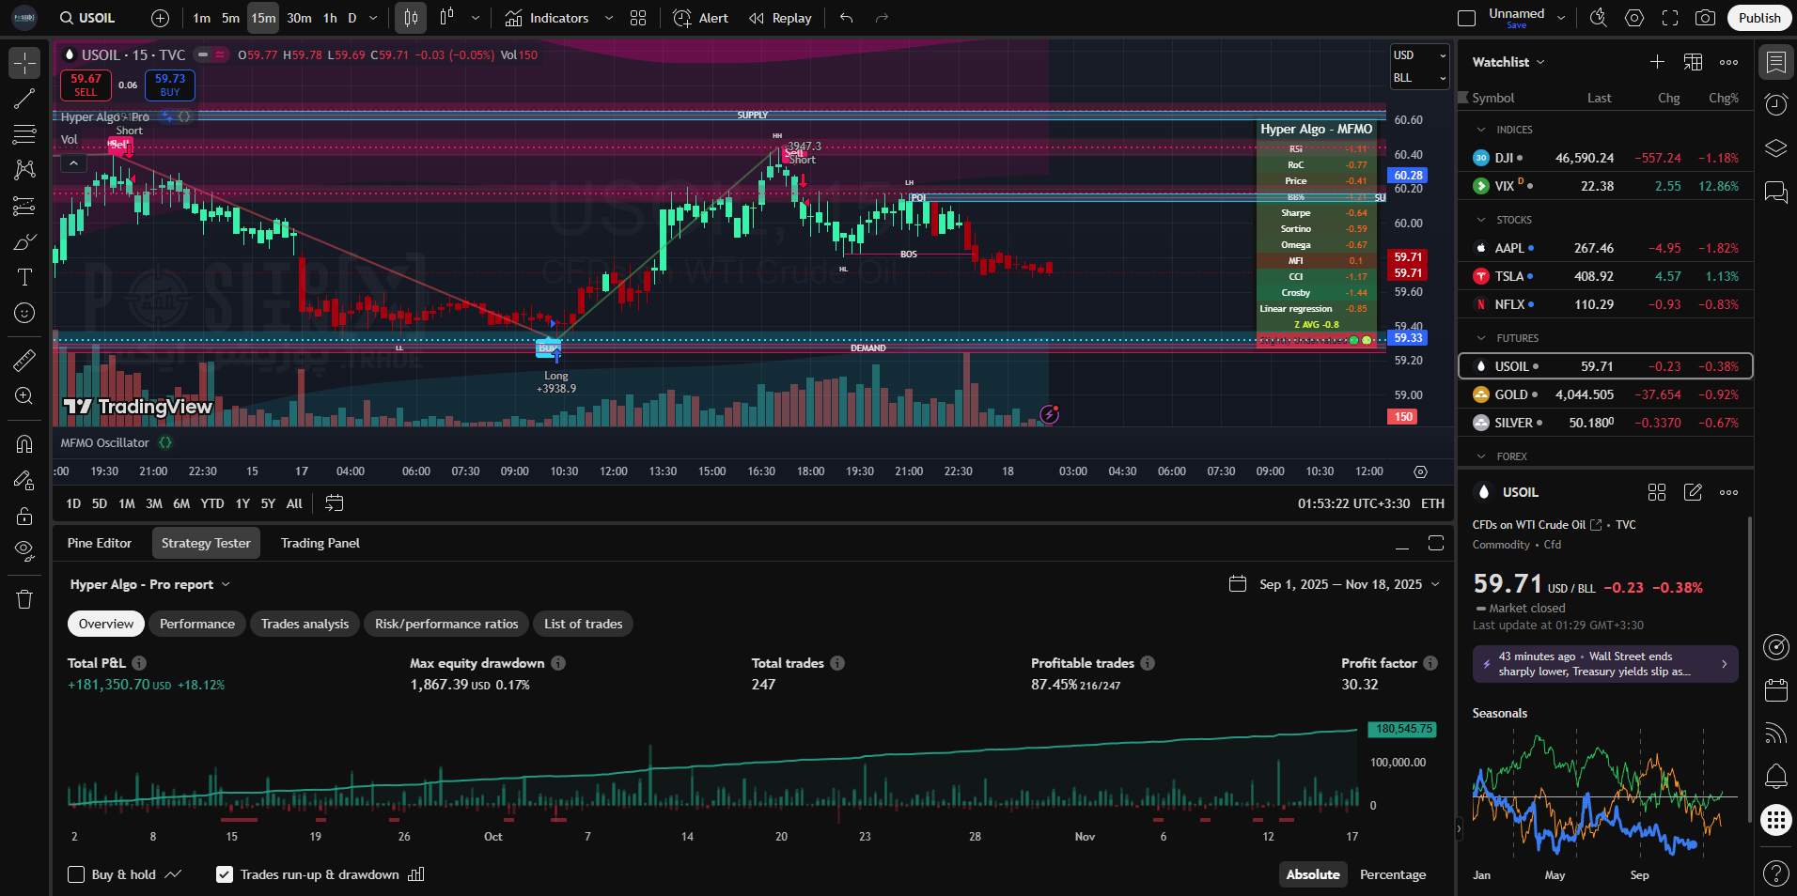Screen dimensions: 1797x896
Task: Open the ruler measure tool
Action: 24,361
